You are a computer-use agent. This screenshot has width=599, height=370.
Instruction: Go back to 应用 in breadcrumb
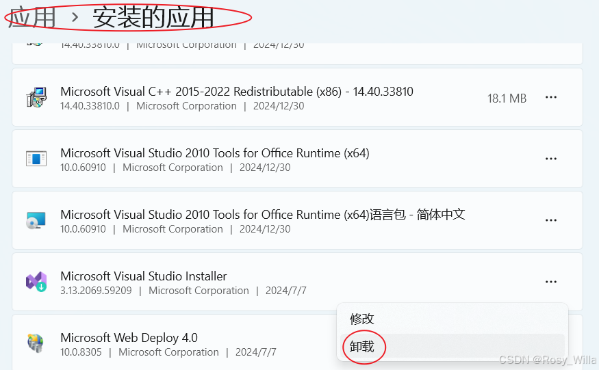click(31, 18)
